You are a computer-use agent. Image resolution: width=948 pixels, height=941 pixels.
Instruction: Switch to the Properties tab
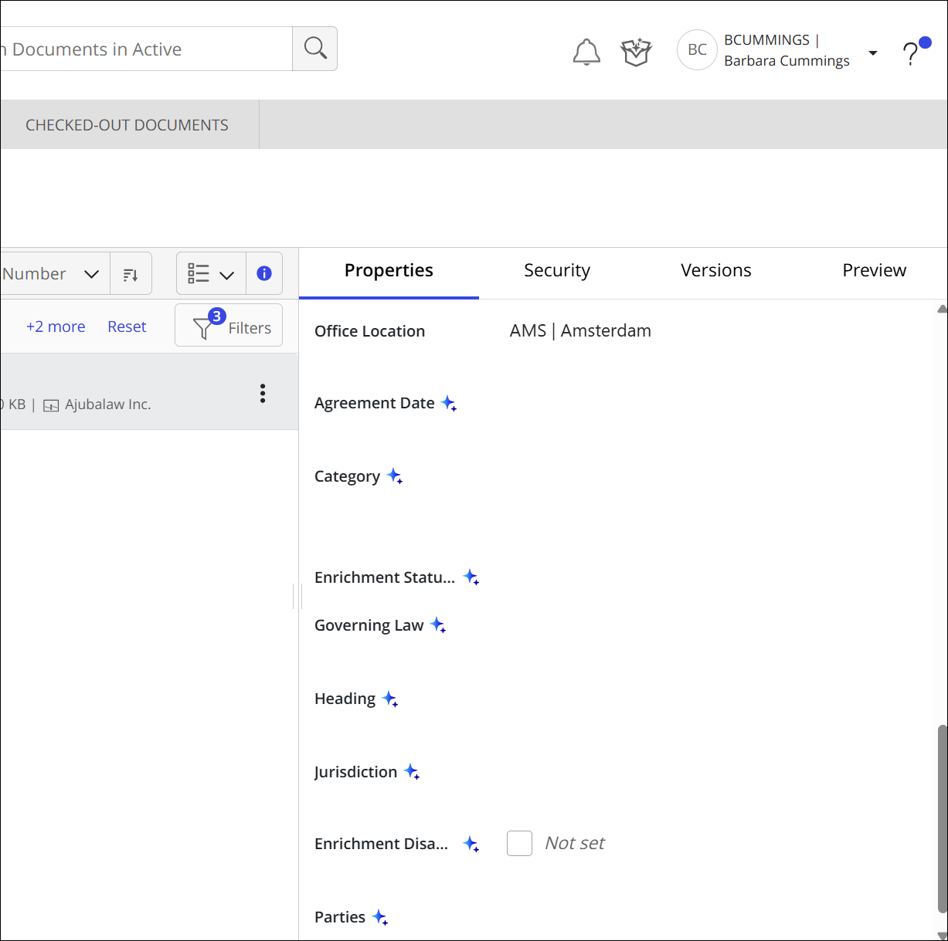389,271
